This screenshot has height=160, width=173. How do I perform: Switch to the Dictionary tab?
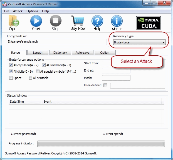click(60, 53)
